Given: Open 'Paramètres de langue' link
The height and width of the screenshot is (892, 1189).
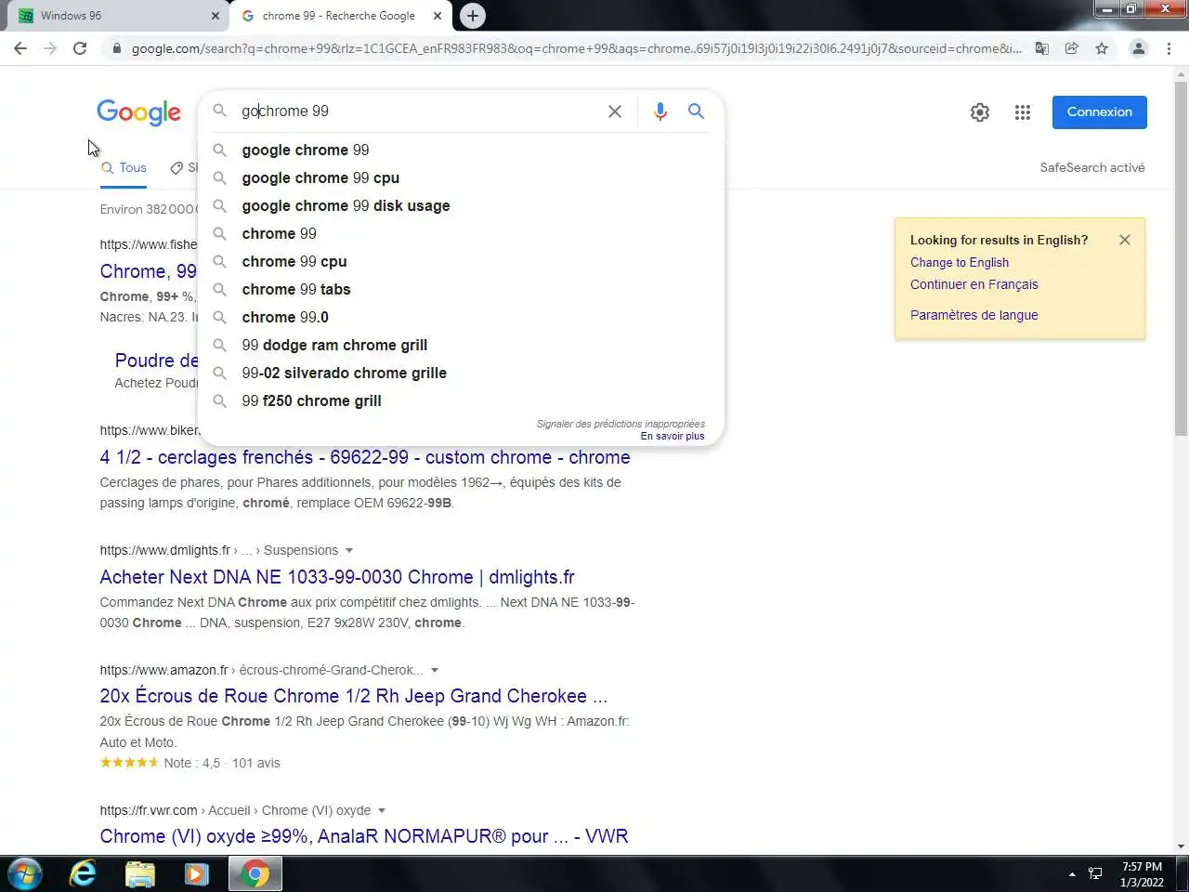Looking at the screenshot, I should (974, 315).
